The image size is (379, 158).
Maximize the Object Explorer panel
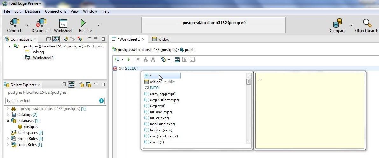(103, 85)
